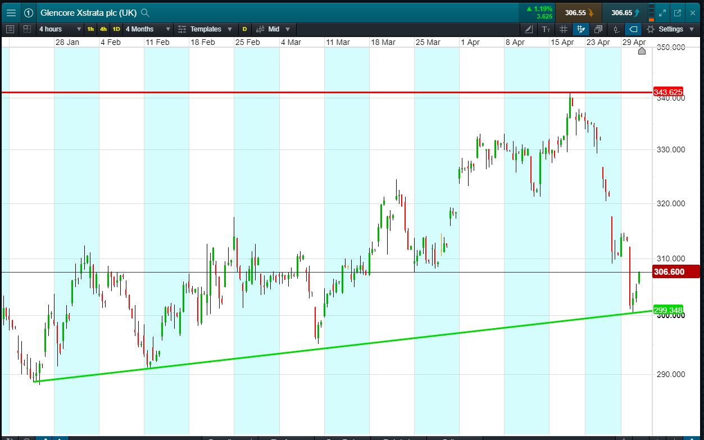Viewport: 704px width, 440px height.
Task: Click the 330.000 price axis label
Action: click(x=670, y=149)
